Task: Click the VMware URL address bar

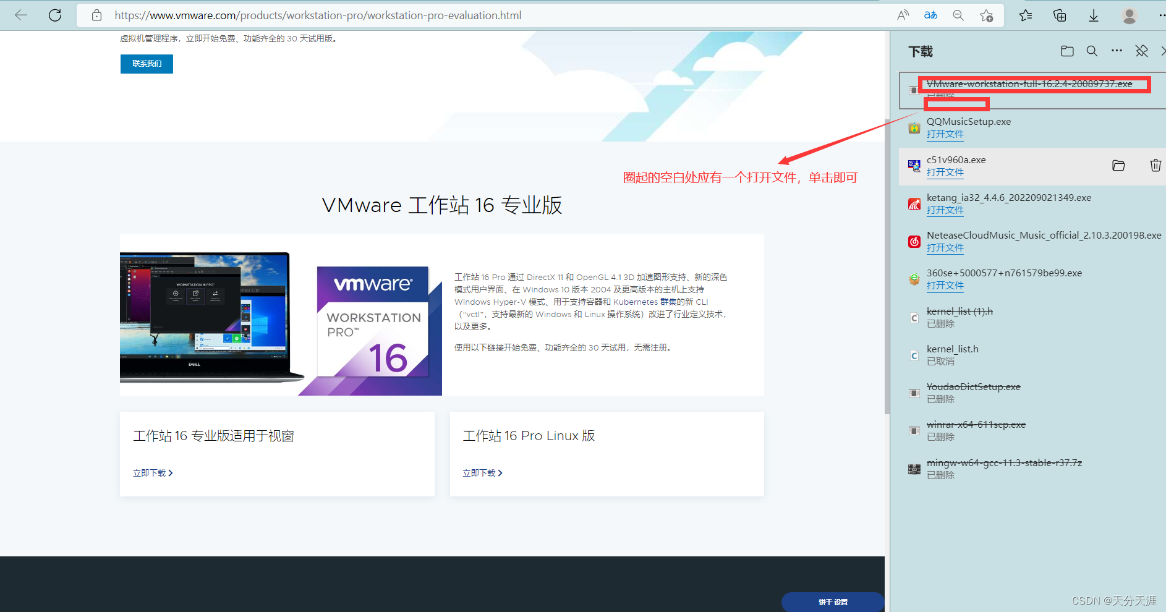Action: (318, 15)
